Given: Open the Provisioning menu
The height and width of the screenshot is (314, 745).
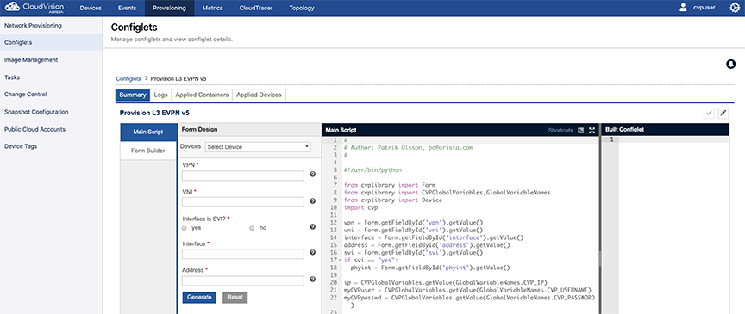Looking at the screenshot, I should pos(170,8).
